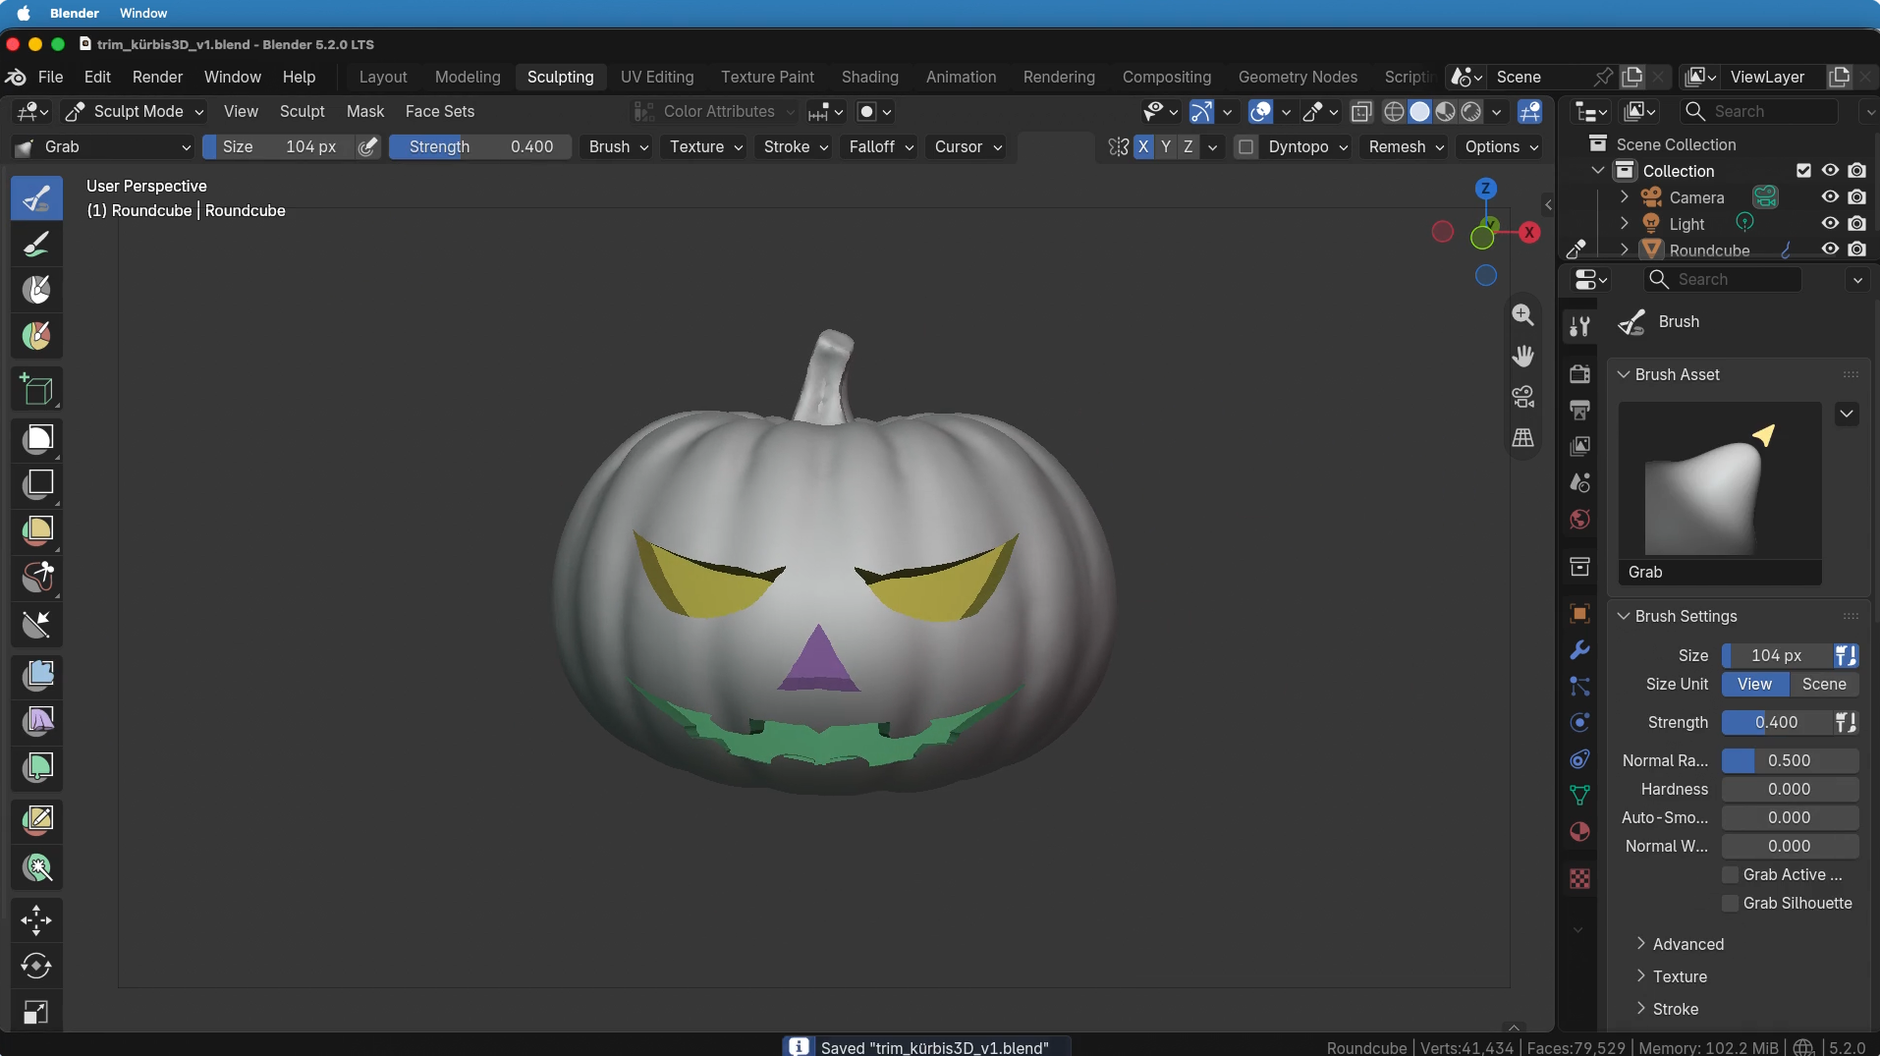The image size is (1880, 1056).
Task: Enable the Dyntopo checkbox
Action: [x=1245, y=146]
